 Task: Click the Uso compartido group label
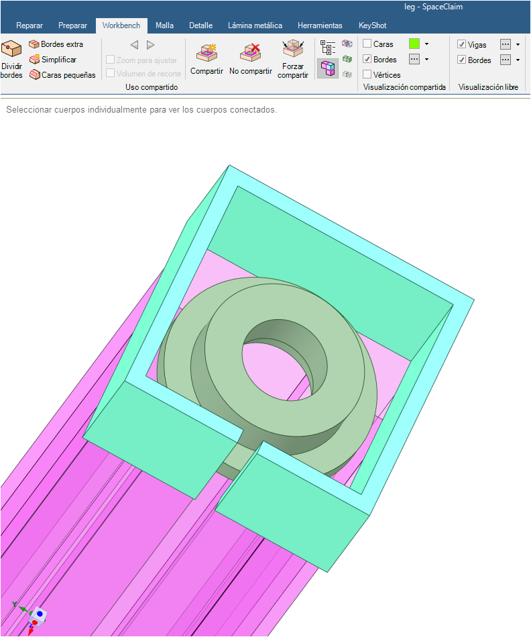click(x=152, y=87)
